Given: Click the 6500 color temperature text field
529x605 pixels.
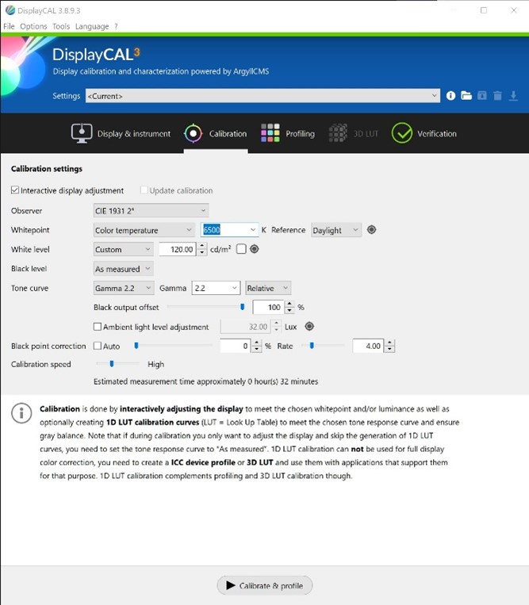Looking at the screenshot, I should pos(224,230).
